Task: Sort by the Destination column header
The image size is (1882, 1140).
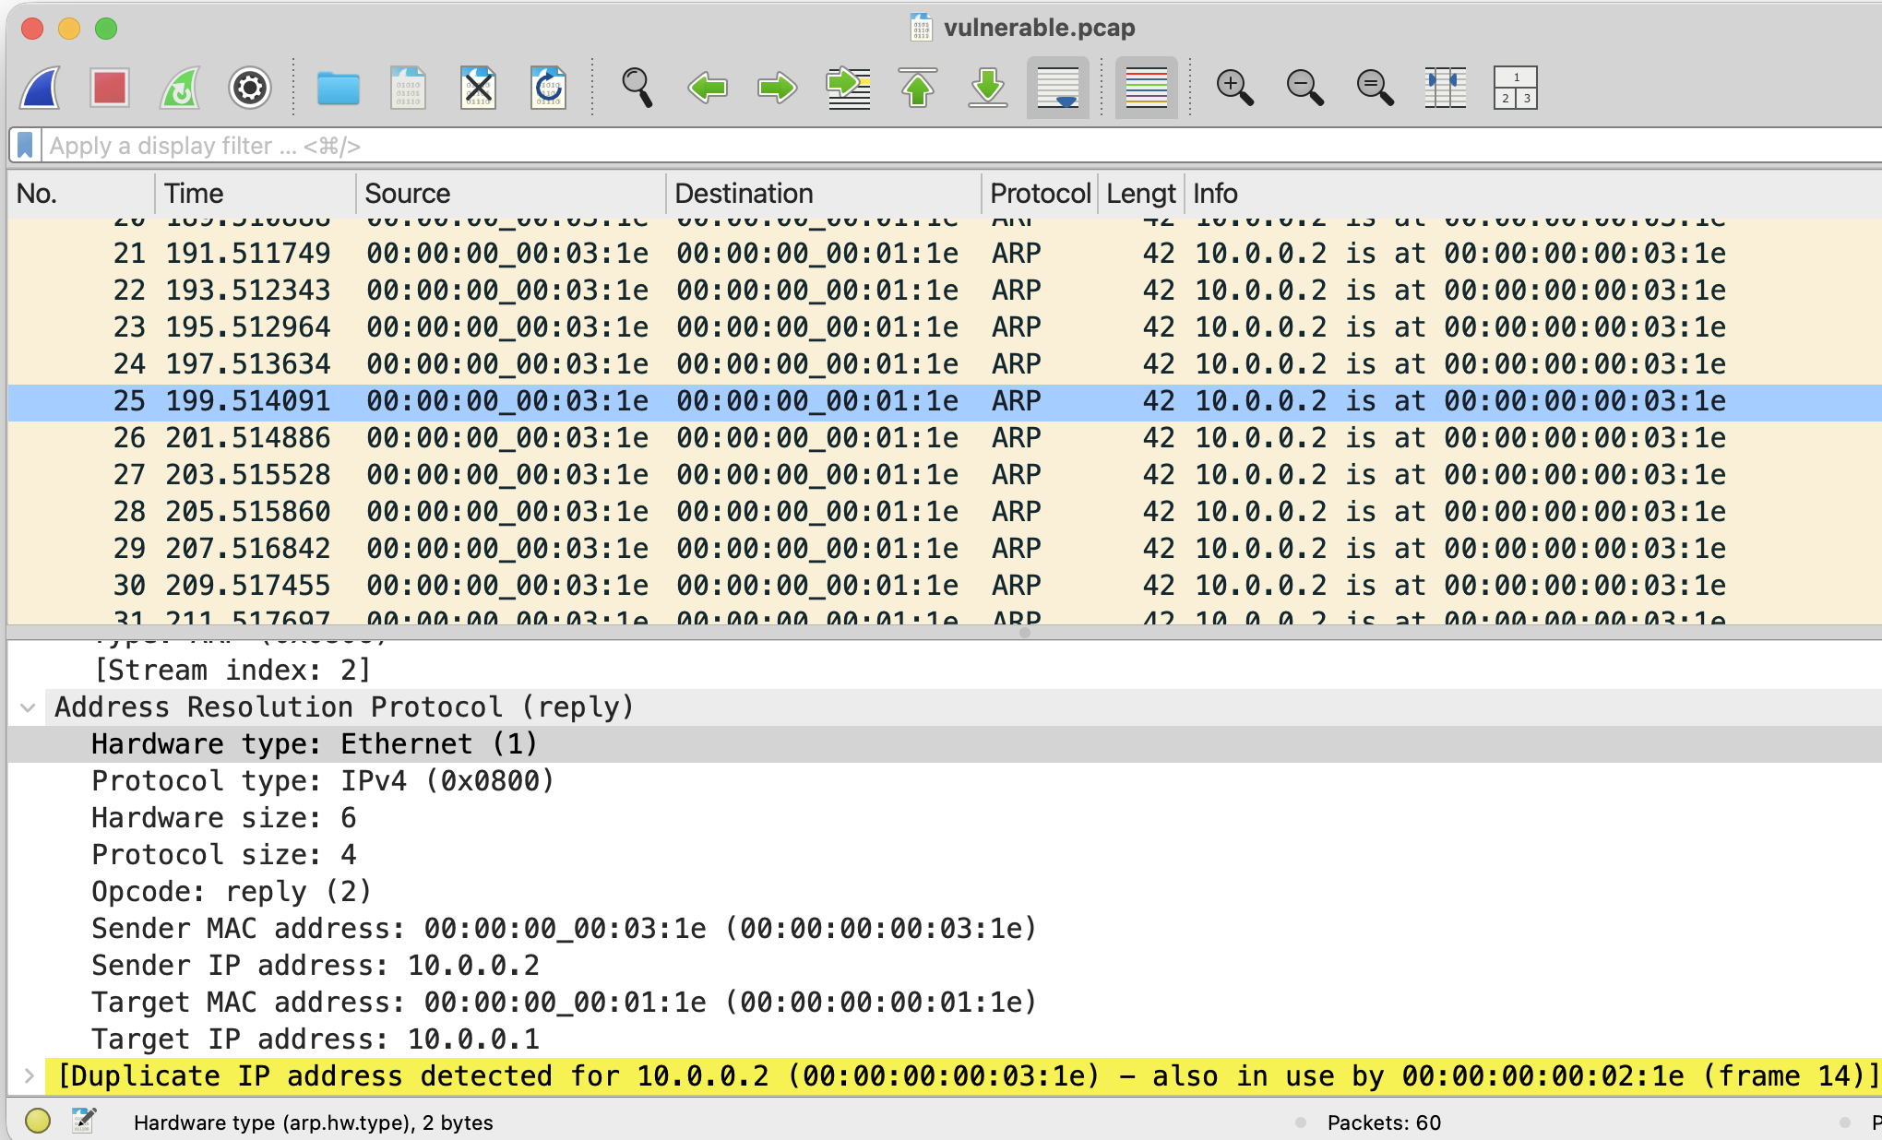Action: pyautogui.click(x=824, y=194)
